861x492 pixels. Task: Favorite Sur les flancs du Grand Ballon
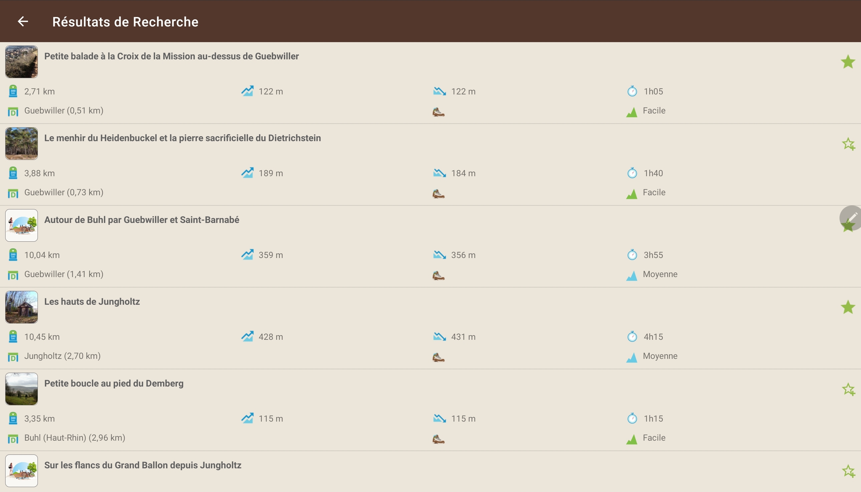[848, 471]
